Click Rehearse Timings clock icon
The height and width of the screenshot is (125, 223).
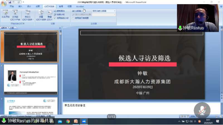[55, 14]
